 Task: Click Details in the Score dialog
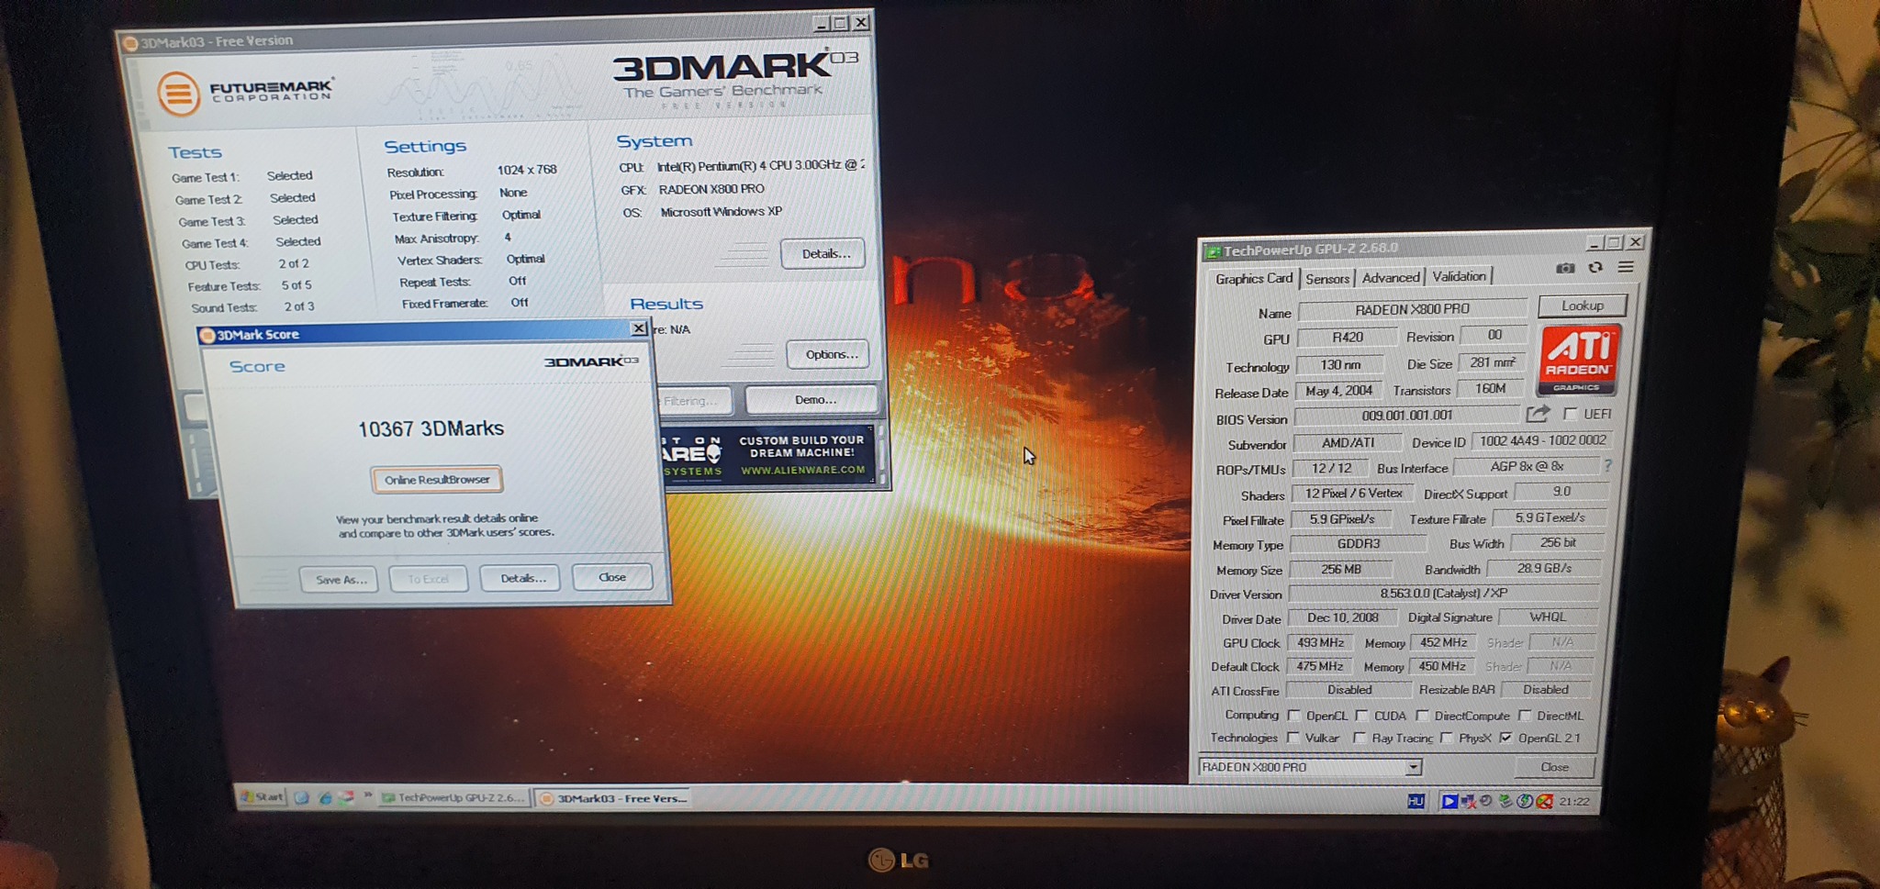tap(521, 578)
